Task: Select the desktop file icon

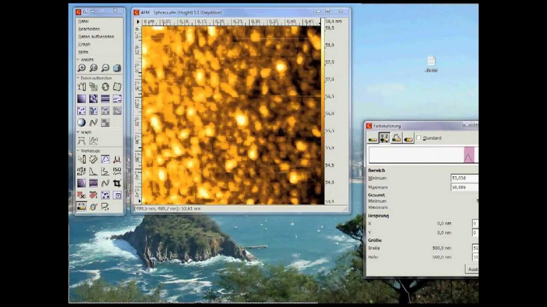Action: click(x=431, y=64)
